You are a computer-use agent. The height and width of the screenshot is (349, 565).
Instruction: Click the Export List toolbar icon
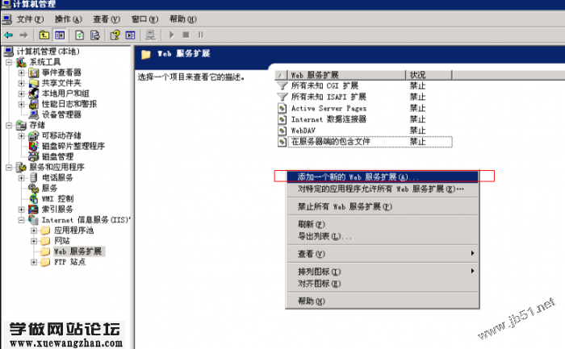point(95,35)
